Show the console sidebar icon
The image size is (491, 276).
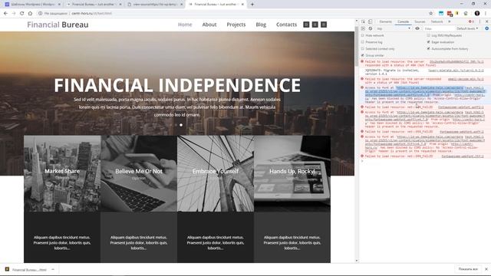(x=363, y=28)
